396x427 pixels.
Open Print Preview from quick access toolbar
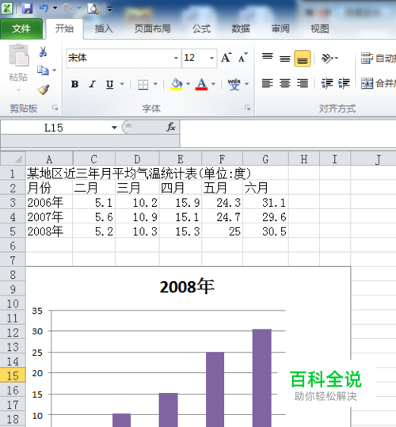[93, 9]
